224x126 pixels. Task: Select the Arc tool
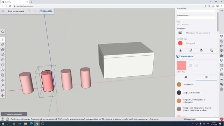(x=2, y=60)
